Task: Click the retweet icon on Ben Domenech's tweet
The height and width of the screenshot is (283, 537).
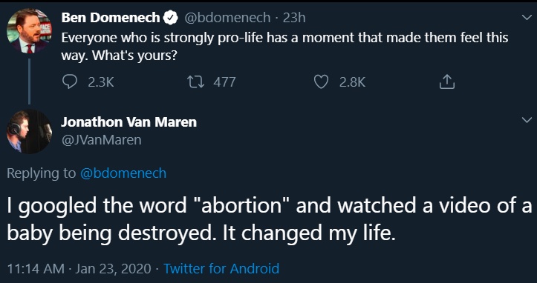Action: pyautogui.click(x=196, y=82)
